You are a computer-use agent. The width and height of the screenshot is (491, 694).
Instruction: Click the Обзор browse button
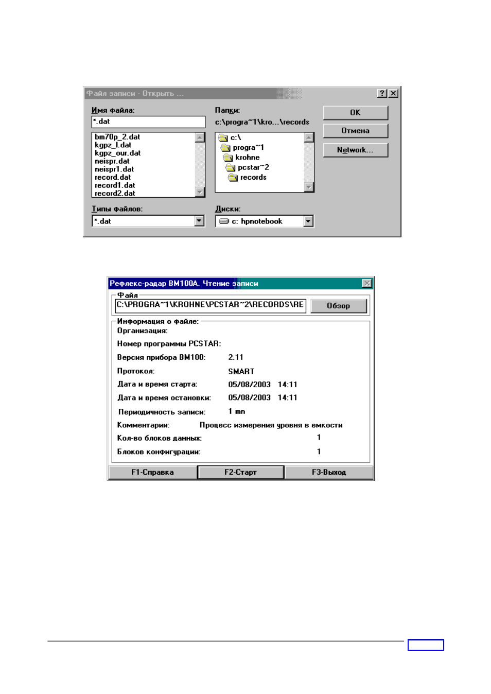[x=339, y=306]
